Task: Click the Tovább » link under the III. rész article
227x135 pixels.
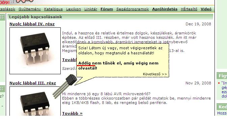Action: (72, 113)
